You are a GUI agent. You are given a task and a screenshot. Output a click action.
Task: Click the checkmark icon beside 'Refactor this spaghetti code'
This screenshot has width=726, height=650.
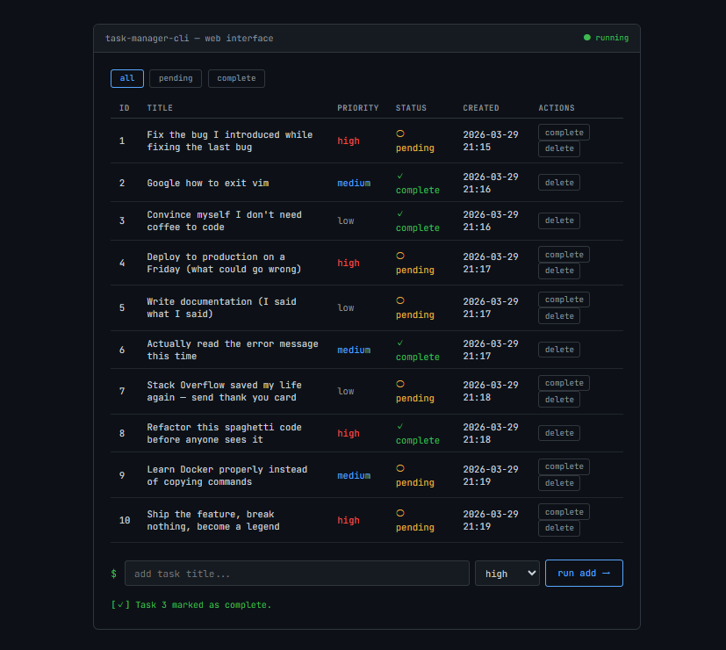coord(399,427)
